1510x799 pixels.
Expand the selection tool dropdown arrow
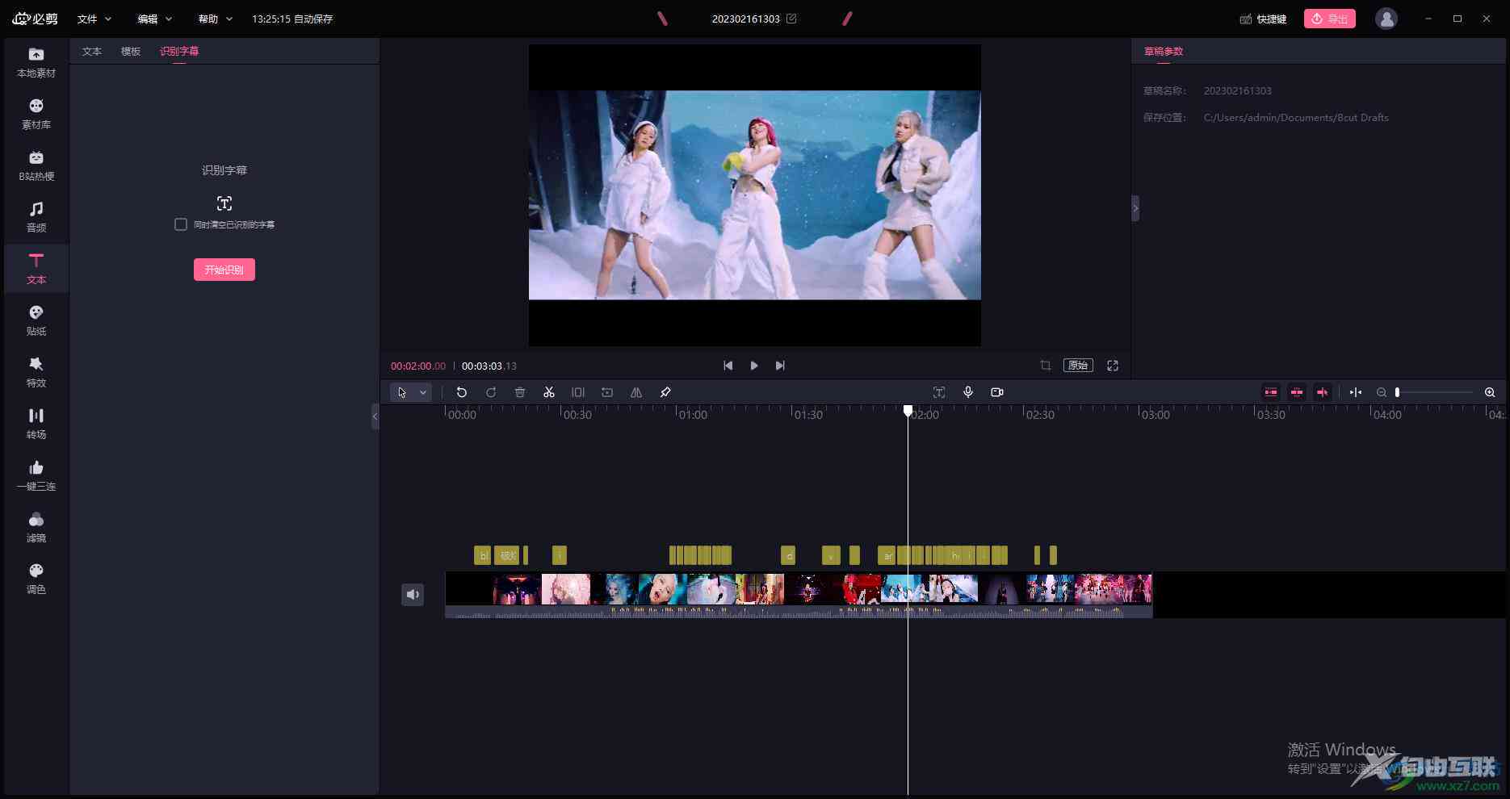pos(423,392)
